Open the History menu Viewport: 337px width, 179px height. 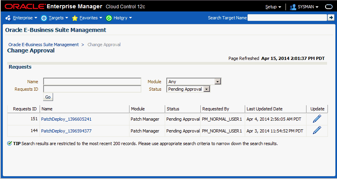tap(122, 18)
